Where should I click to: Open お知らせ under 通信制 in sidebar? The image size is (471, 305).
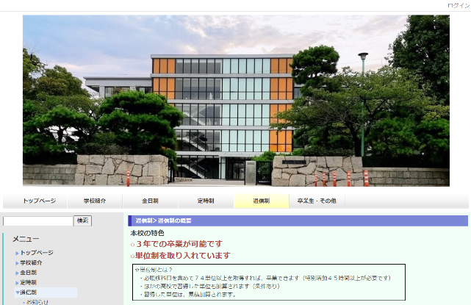point(37,302)
